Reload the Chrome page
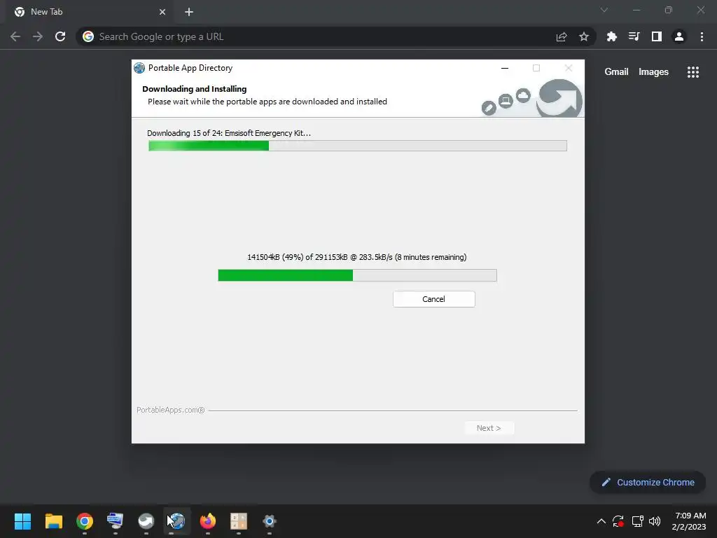The image size is (717, 538). (60, 36)
